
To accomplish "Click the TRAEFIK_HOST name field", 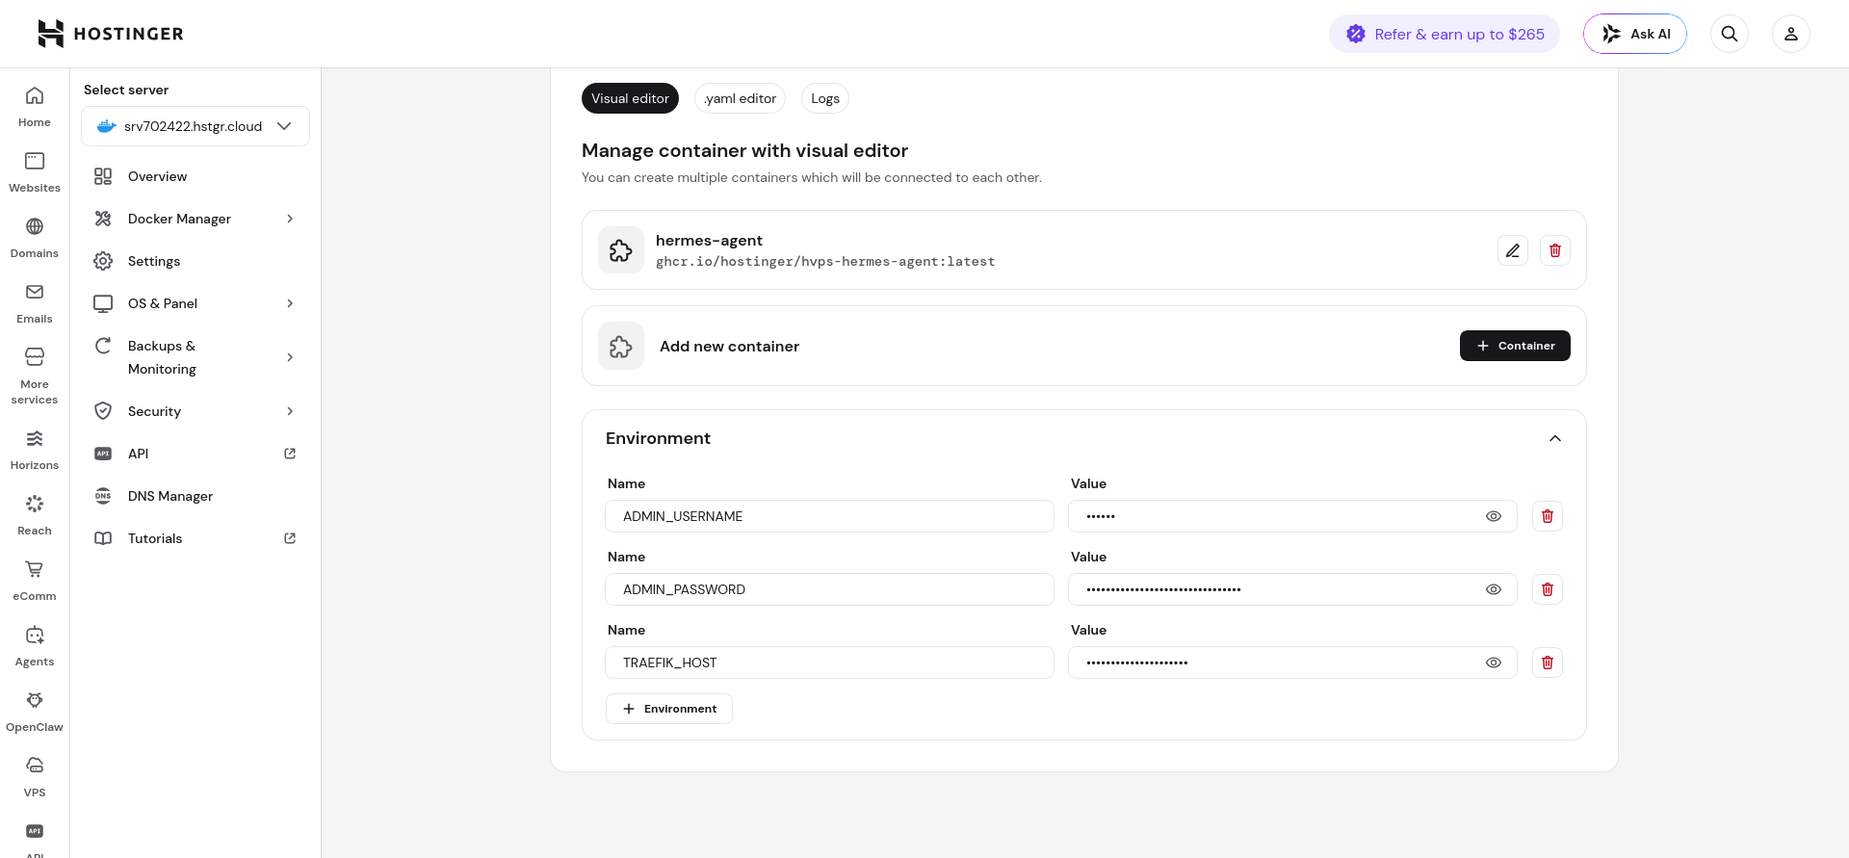I will click(829, 663).
